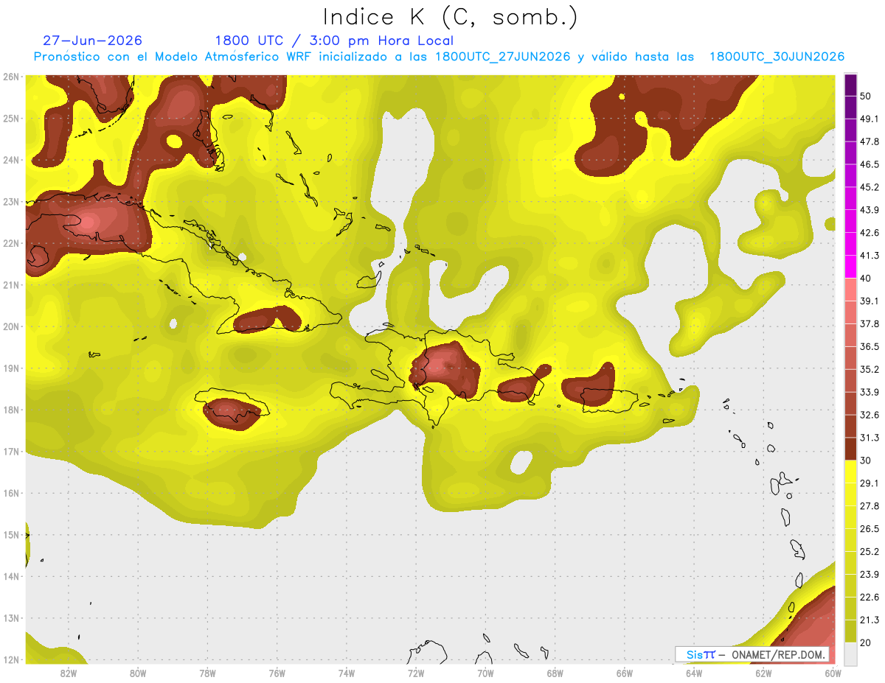The width and height of the screenshot is (885, 683).
Task: Click the '30' value on the color scale
Action: pyautogui.click(x=865, y=460)
